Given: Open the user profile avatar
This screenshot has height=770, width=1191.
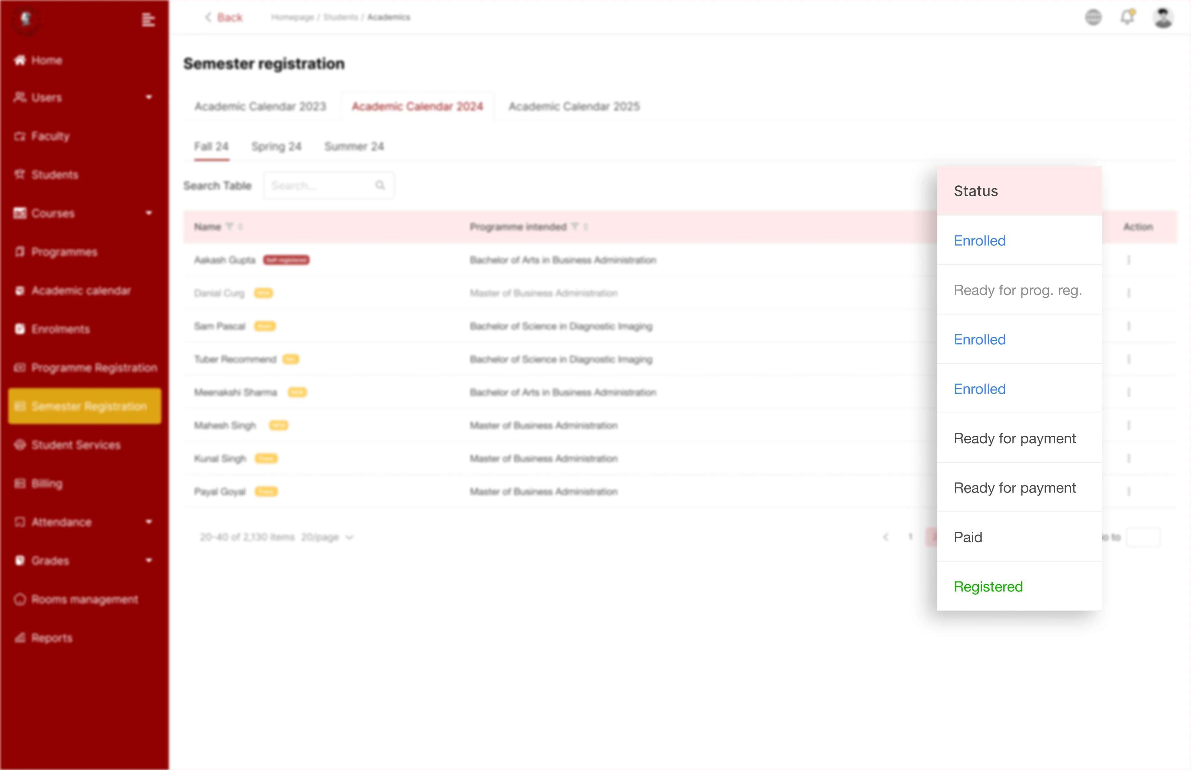Looking at the screenshot, I should (x=1163, y=18).
